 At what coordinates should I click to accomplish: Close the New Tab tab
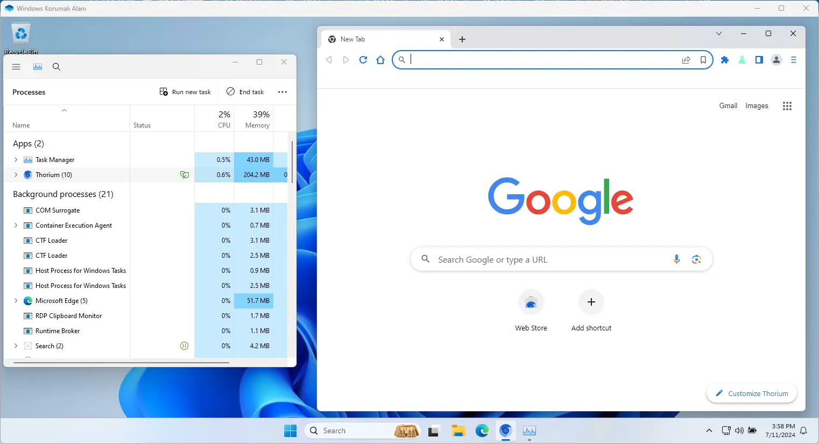coord(442,39)
